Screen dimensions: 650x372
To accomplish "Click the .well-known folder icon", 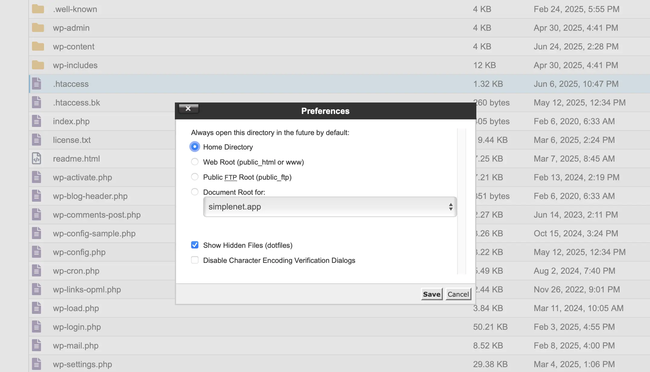I will click(x=38, y=9).
